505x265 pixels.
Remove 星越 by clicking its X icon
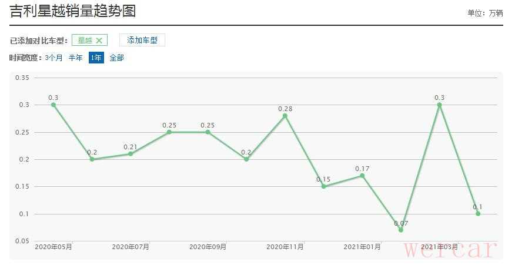99,41
